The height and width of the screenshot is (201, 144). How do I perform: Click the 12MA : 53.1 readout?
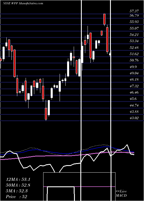18,179
